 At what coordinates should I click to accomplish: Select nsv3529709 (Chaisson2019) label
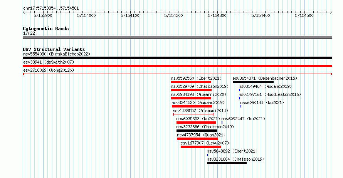(x=200, y=86)
